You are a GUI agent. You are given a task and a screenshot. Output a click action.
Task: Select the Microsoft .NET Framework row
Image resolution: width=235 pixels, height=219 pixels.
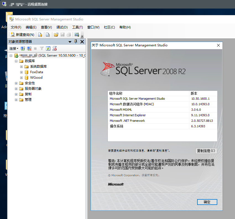click(163, 121)
